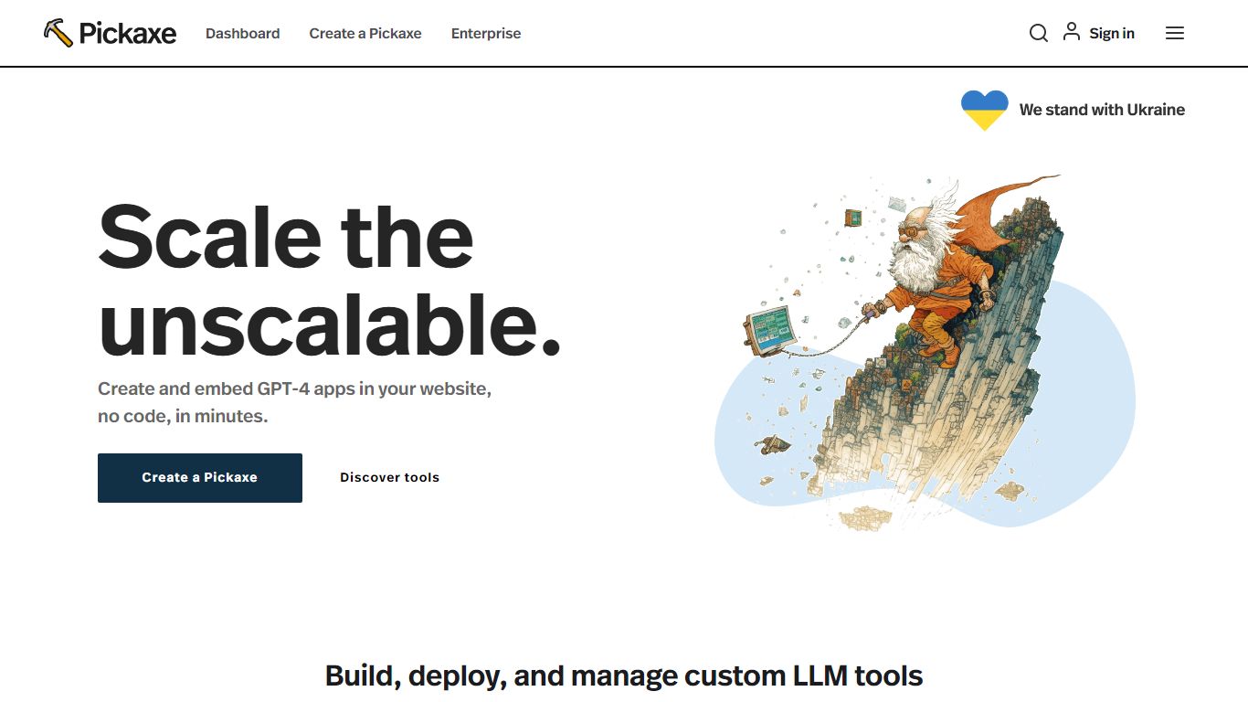Screen dimensions: 1248x702
Task: Go to the Enterprise nav link
Action: [x=486, y=34]
